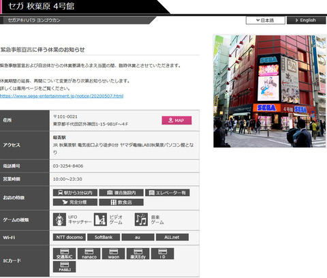
Task: Click the 飲食店 feature tag
Action: [121, 202]
